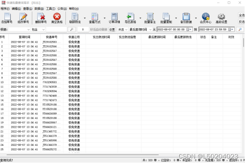Open the end date calendar picker
245x163 pixels.
click(230, 30)
